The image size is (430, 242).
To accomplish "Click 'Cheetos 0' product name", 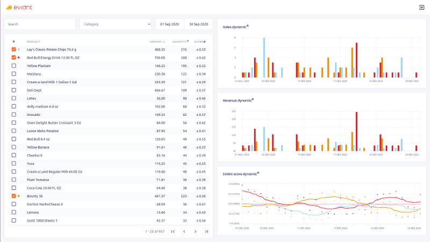I will coord(34,155).
